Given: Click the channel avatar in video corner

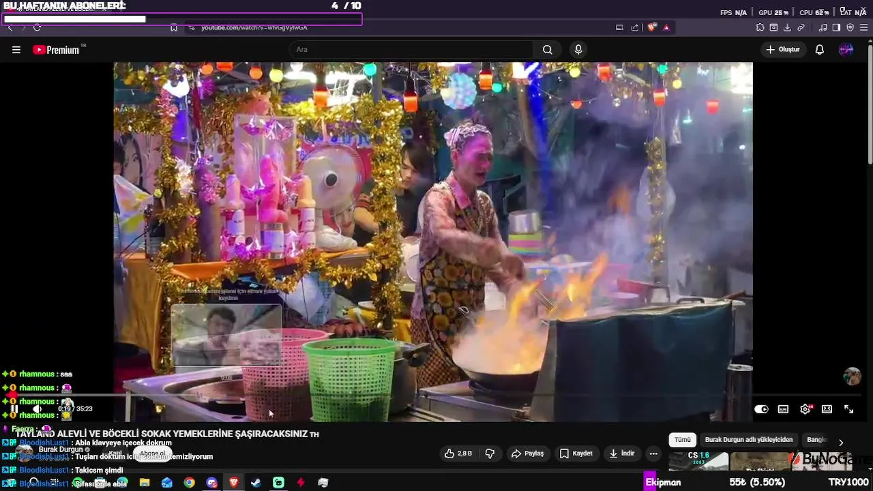Looking at the screenshot, I should point(852,376).
